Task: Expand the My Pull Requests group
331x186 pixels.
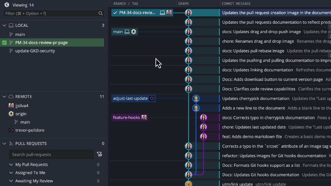Action: [x=11, y=165]
